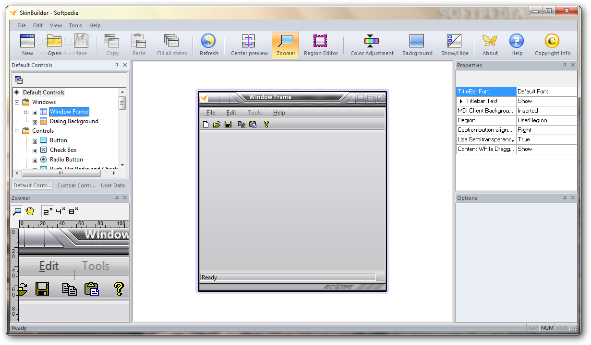Screen dimensions: 591x345
Task: Click the Fill all states icon
Action: coord(172,41)
